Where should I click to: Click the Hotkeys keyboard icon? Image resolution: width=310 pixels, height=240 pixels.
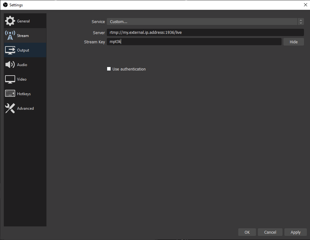10,94
